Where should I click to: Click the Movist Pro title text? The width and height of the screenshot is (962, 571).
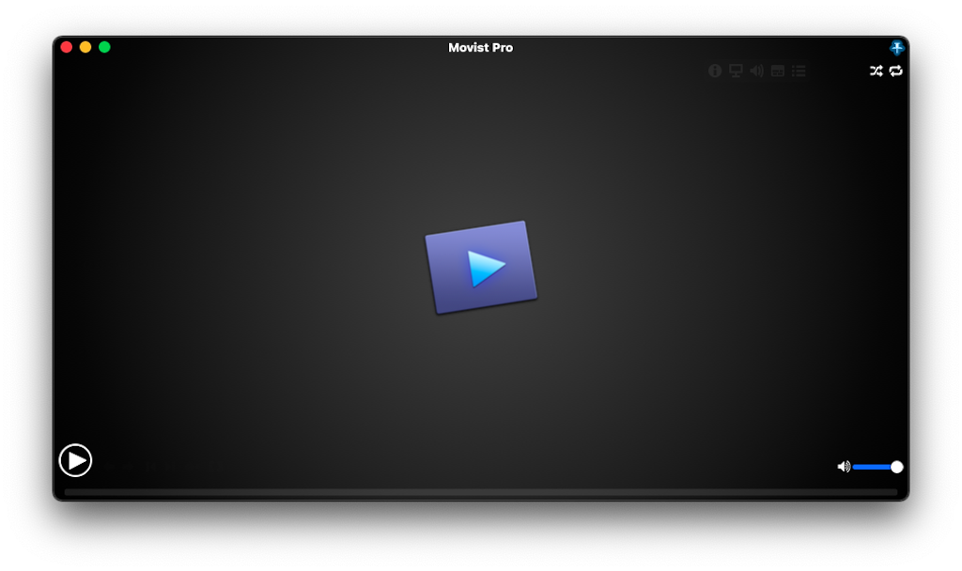(x=480, y=47)
